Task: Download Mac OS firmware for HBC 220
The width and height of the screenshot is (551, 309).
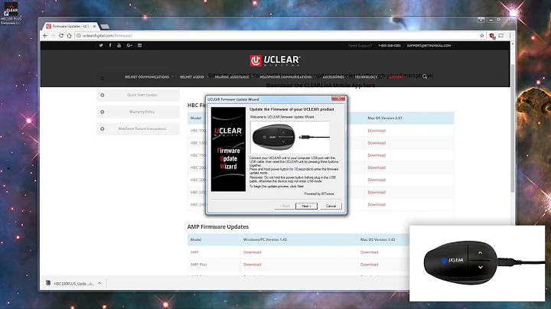Action: 377,192
